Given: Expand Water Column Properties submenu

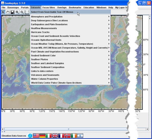Looking at the screenshot, I should [70, 79].
